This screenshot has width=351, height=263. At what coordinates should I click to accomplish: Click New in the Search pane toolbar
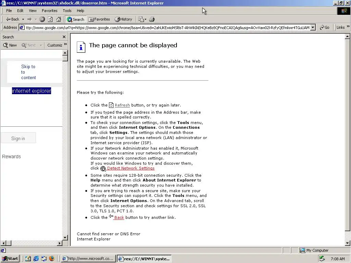click(x=10, y=45)
